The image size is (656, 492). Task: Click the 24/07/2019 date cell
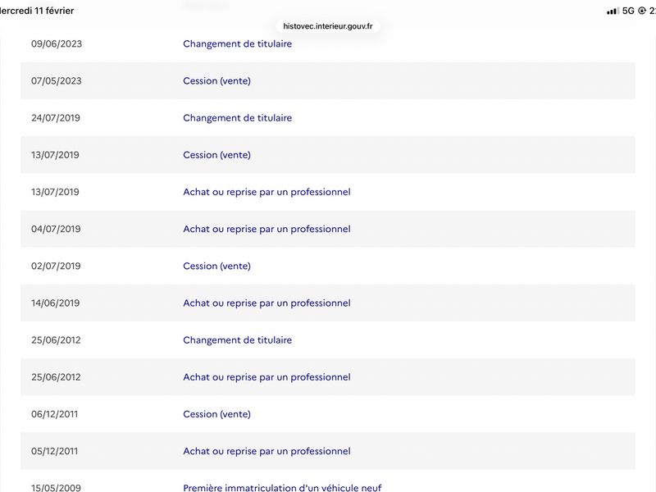pyautogui.click(x=57, y=118)
